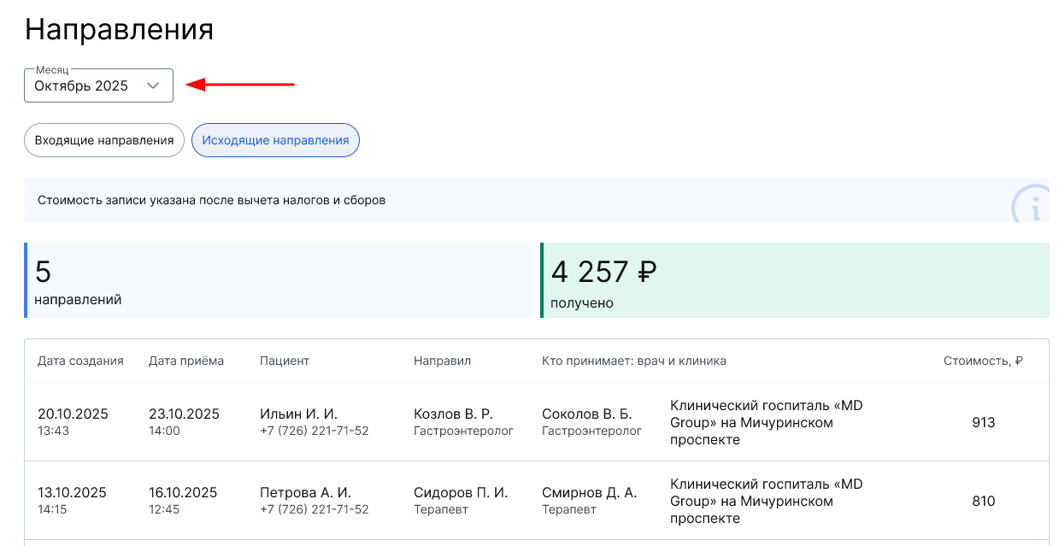The height and width of the screenshot is (546, 1059).
Task: Click the 5 направлений summary card
Action: tap(279, 280)
